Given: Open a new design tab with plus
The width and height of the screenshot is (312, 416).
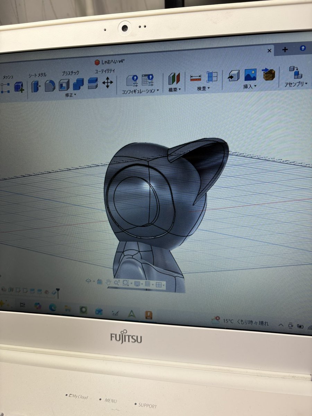Looking at the screenshot, I should [285, 49].
